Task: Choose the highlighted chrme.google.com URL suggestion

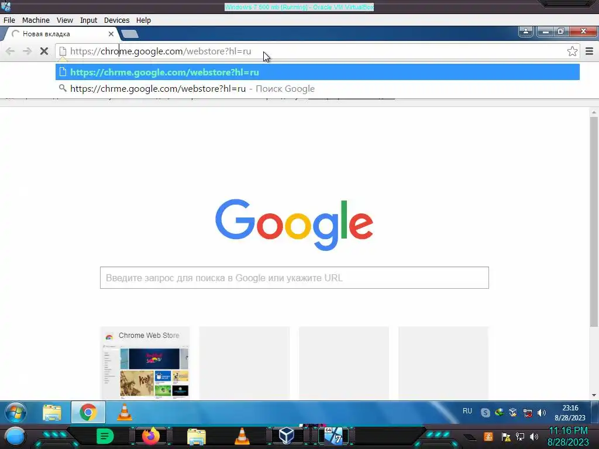Action: [x=318, y=72]
